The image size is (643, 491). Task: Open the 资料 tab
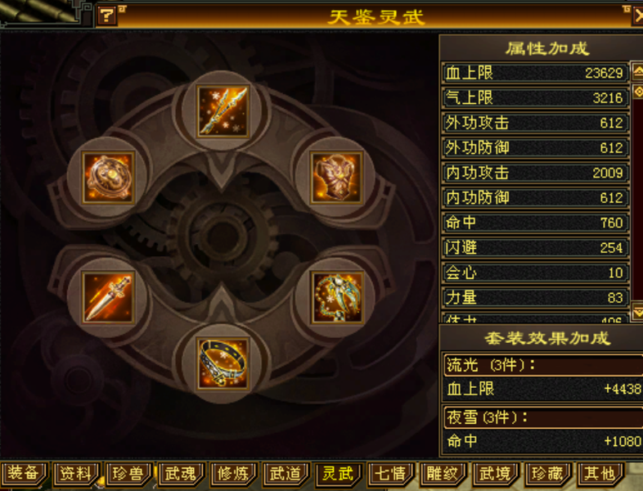point(76,474)
